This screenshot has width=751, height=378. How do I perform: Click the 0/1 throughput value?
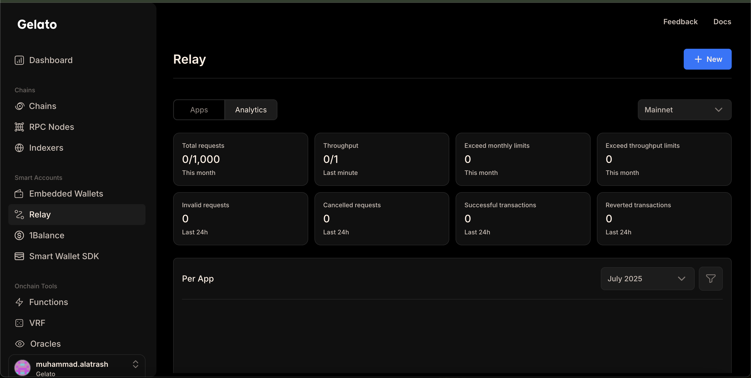[x=331, y=160]
